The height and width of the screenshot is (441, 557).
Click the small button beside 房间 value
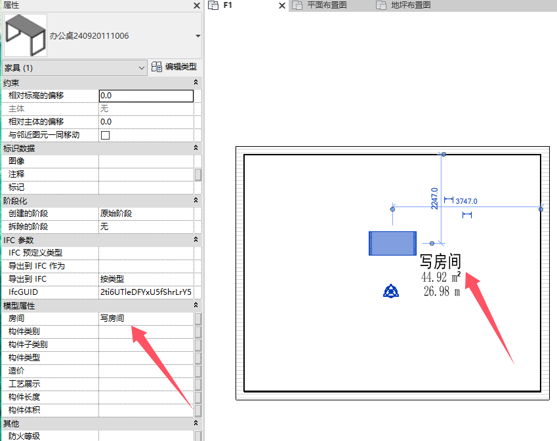[197, 318]
